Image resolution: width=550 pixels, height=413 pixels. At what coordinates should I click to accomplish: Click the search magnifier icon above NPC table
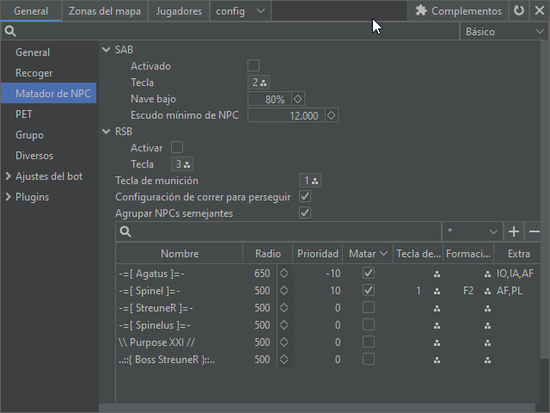(x=125, y=231)
